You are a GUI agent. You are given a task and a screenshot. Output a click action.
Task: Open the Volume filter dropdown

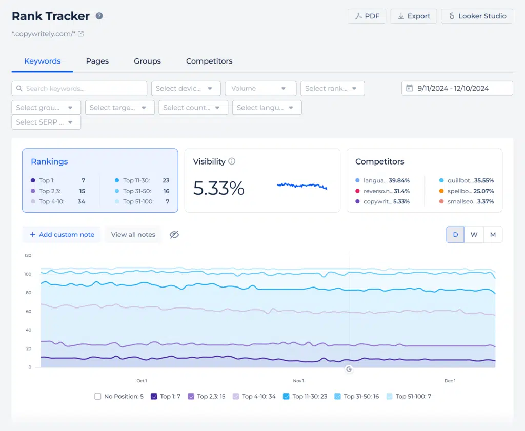click(x=260, y=88)
